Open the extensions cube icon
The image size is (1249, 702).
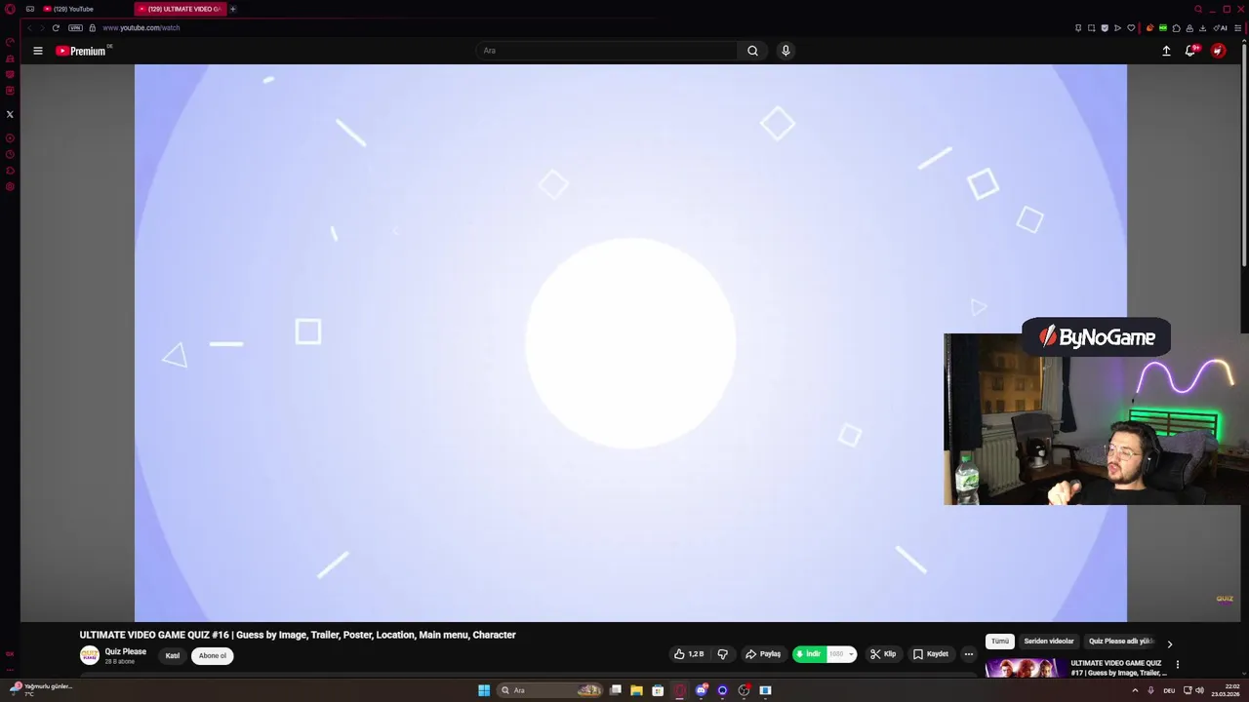pos(1176,27)
